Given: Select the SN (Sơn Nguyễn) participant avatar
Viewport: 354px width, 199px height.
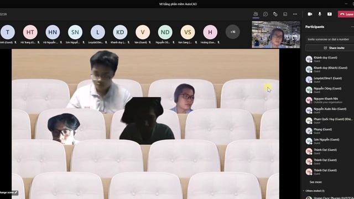Looking at the screenshot, I should [75, 32].
